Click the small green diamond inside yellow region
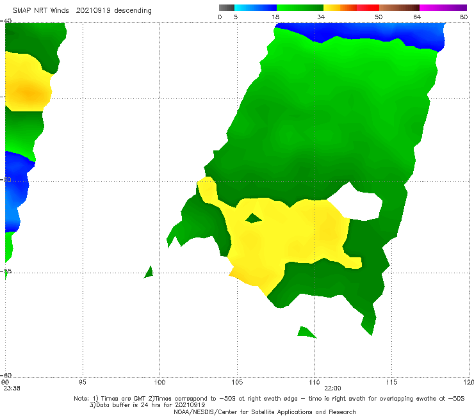The image size is (474, 416). 253,218
